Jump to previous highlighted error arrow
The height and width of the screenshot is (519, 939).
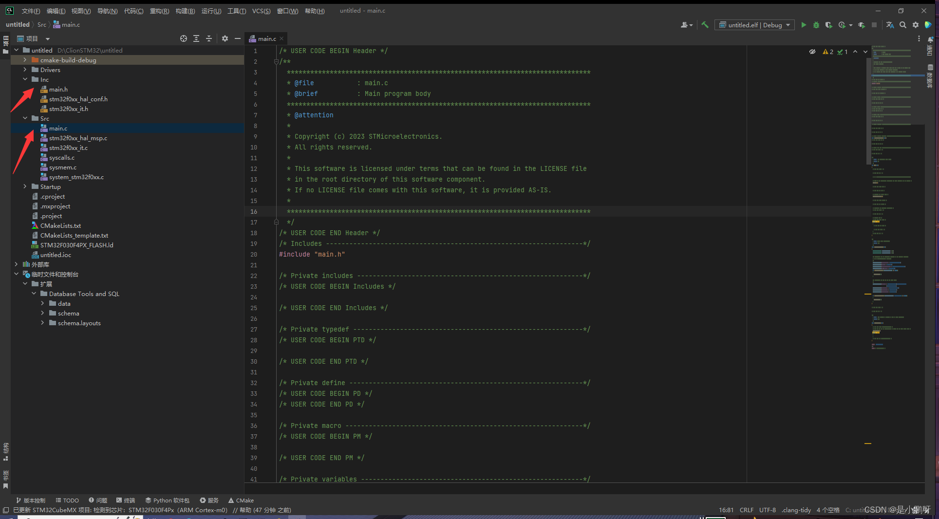(x=855, y=52)
